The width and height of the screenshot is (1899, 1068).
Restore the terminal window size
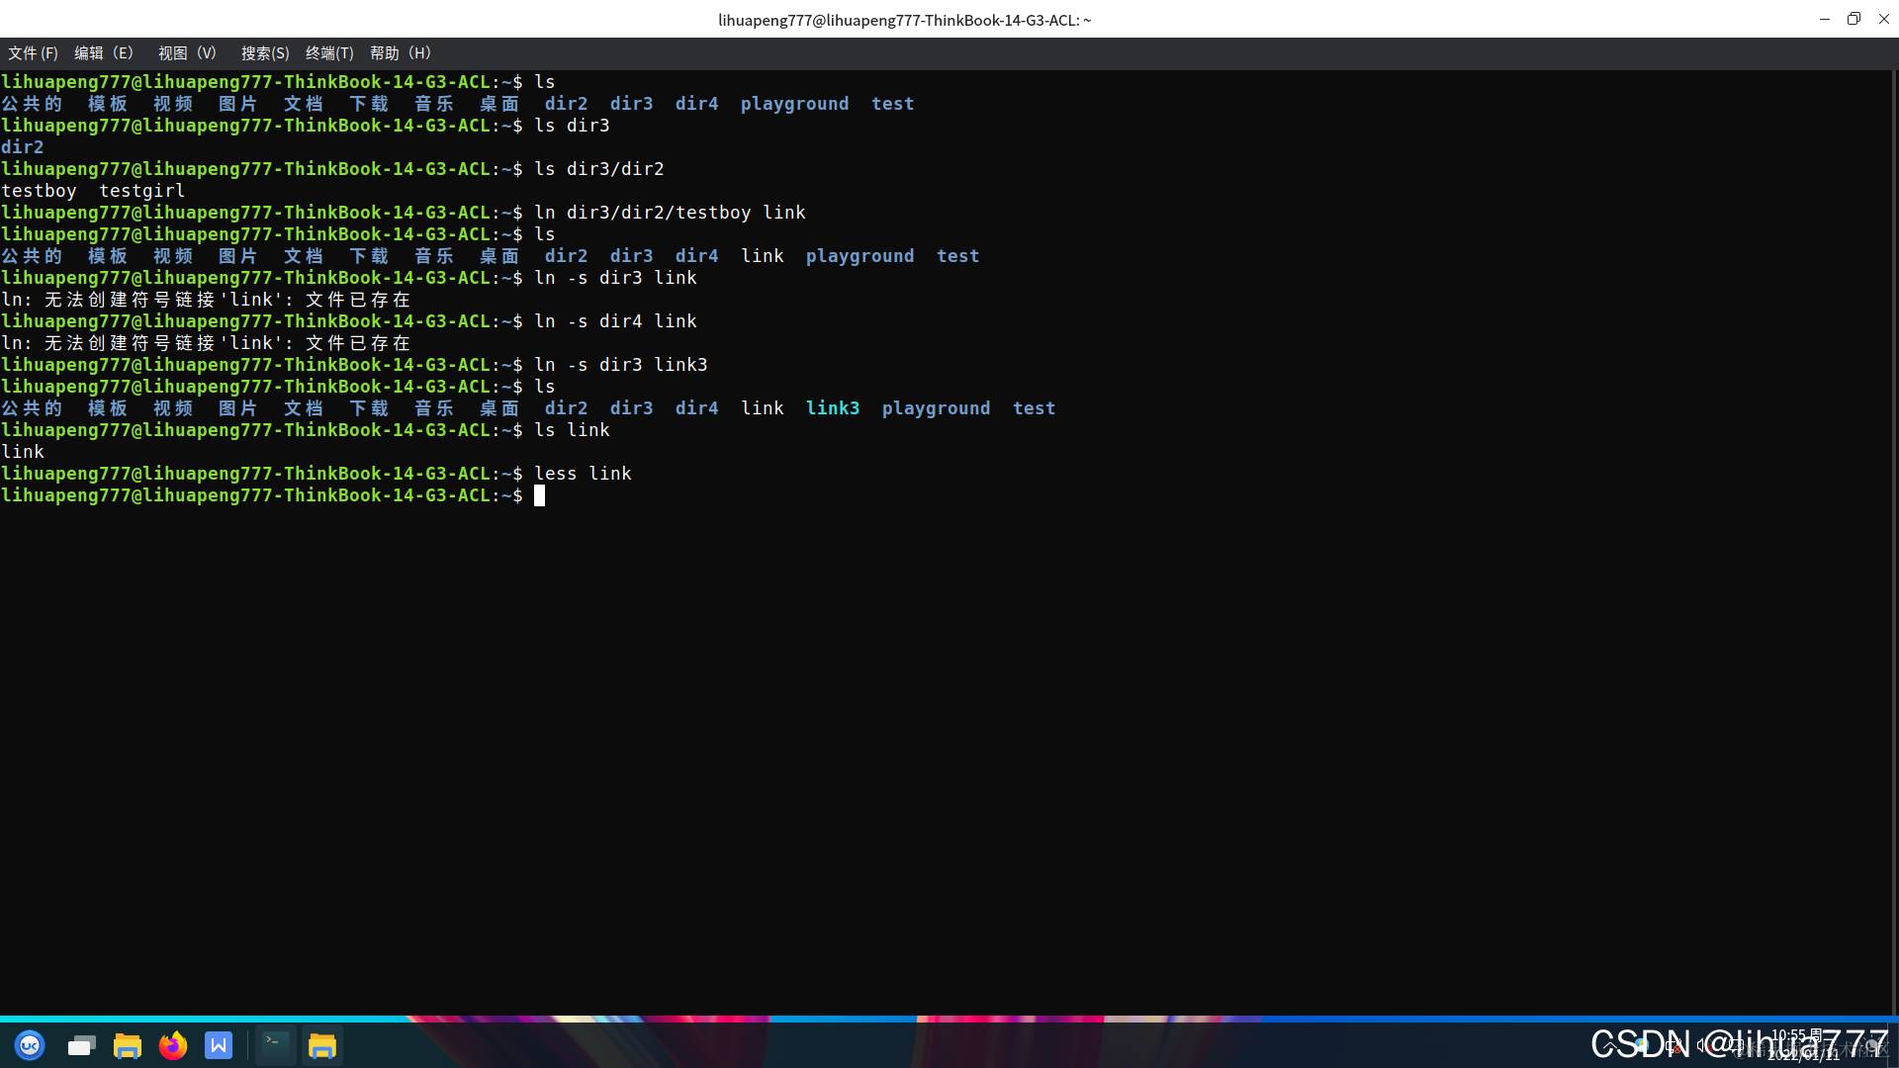[x=1854, y=19]
